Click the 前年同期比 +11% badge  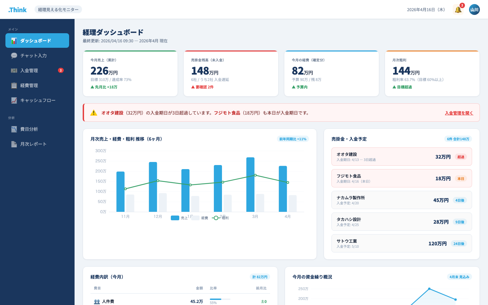click(293, 139)
